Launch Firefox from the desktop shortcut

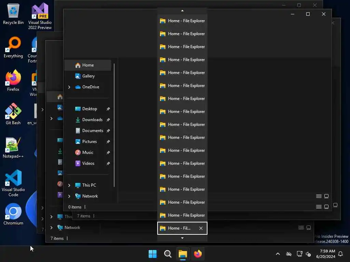[x=13, y=81]
